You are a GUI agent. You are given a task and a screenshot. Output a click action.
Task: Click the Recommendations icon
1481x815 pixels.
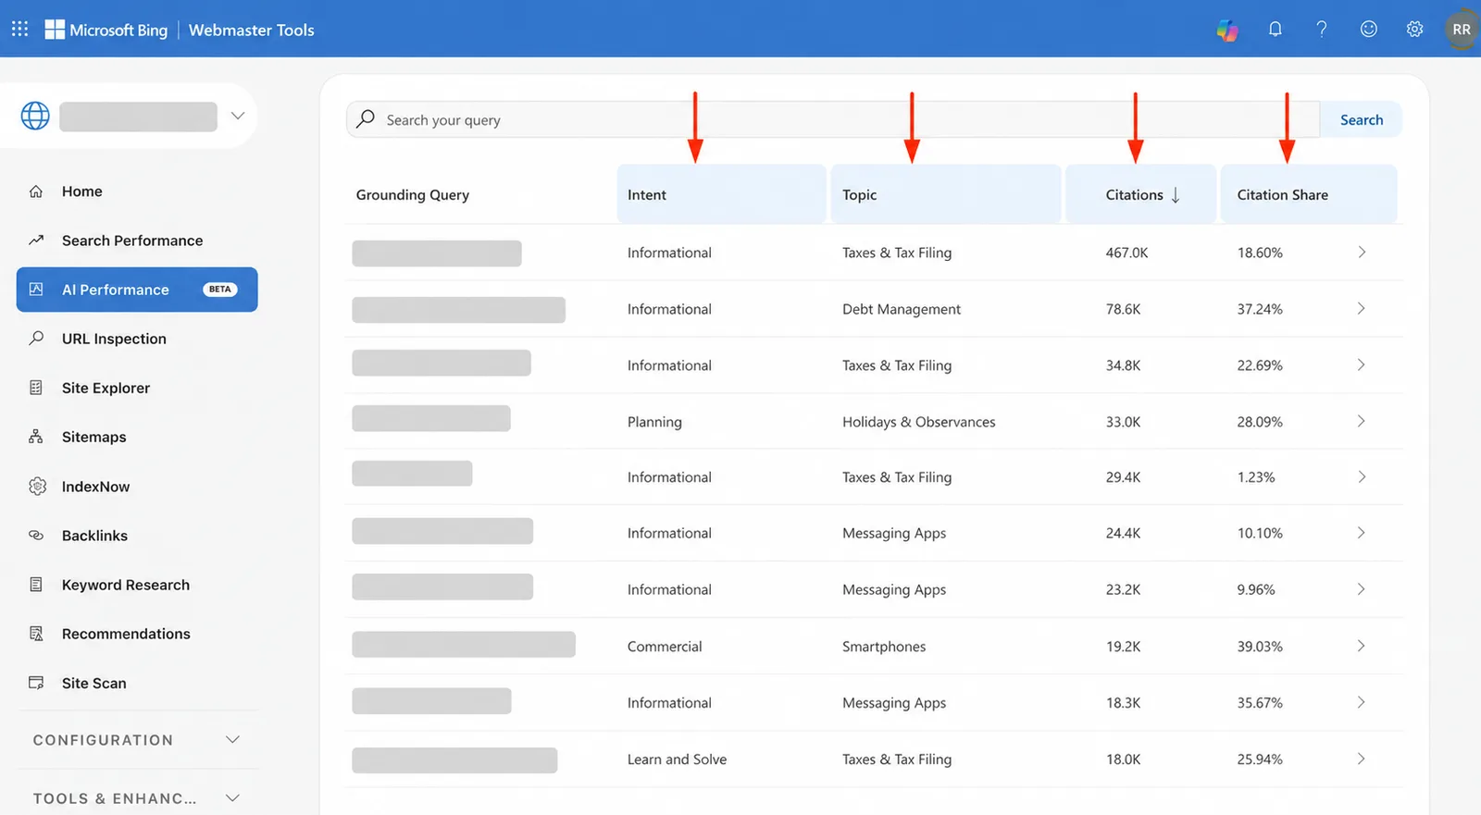pyautogui.click(x=36, y=634)
